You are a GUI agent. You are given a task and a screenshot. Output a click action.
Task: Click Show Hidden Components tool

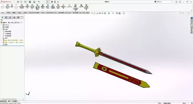[37, 7]
